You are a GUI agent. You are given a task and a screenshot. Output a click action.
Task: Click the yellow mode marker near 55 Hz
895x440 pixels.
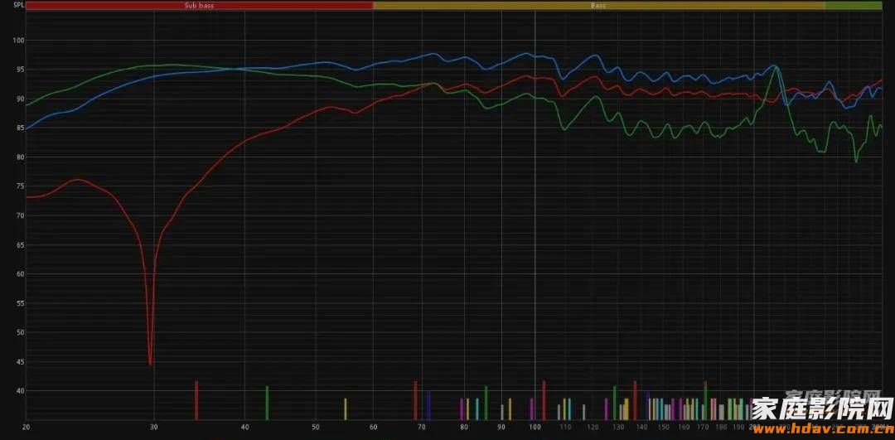[346, 409]
